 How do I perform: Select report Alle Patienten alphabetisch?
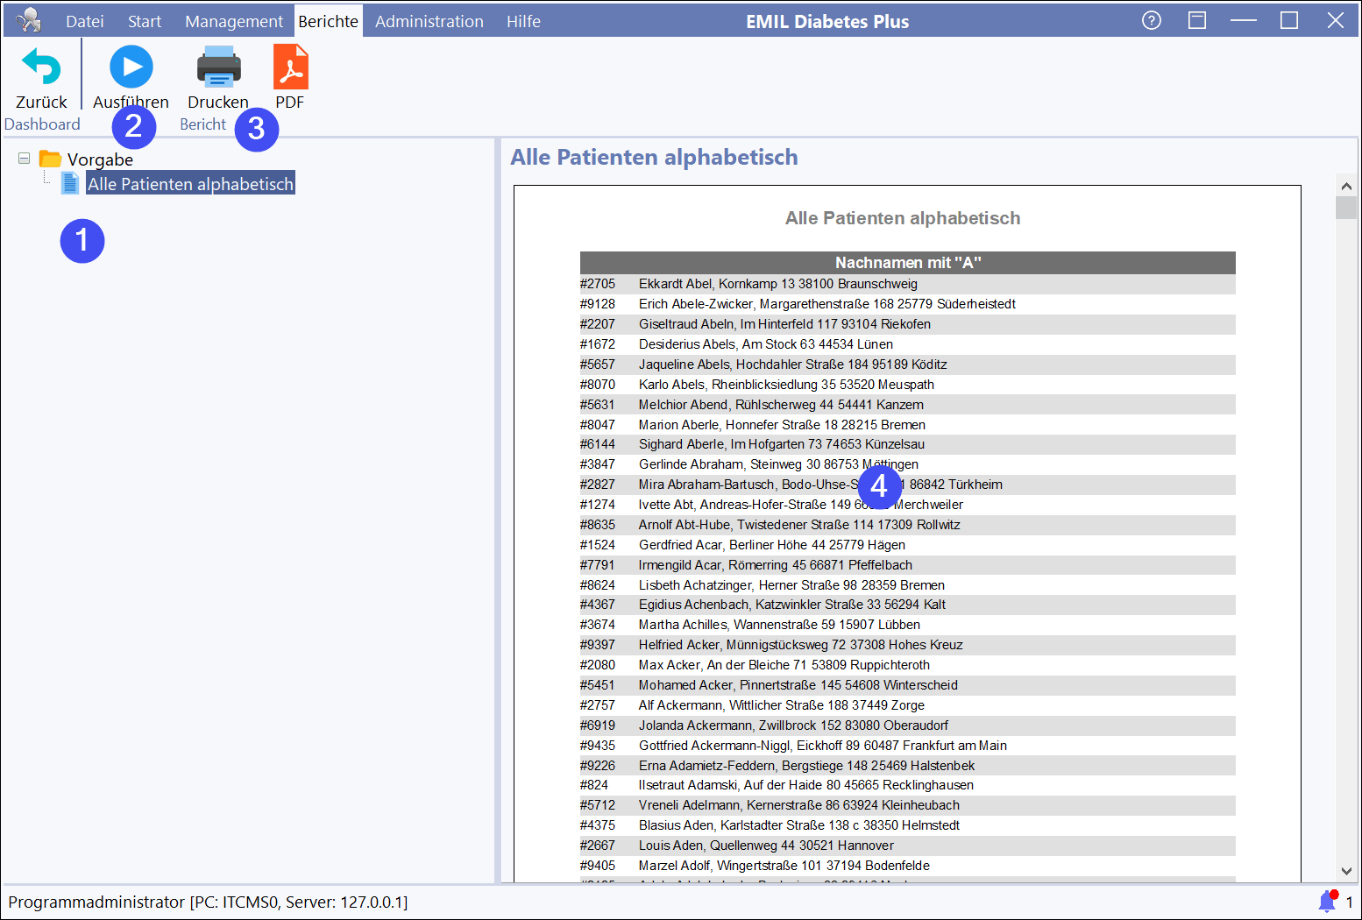(190, 184)
